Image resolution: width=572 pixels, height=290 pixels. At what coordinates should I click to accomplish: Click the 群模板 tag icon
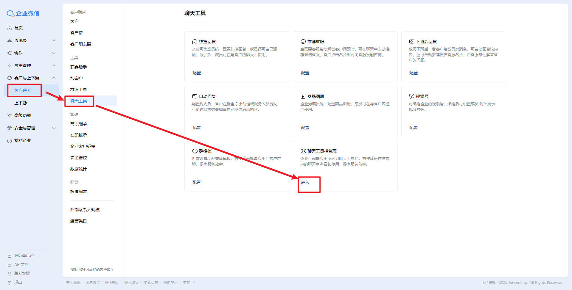[x=195, y=151]
